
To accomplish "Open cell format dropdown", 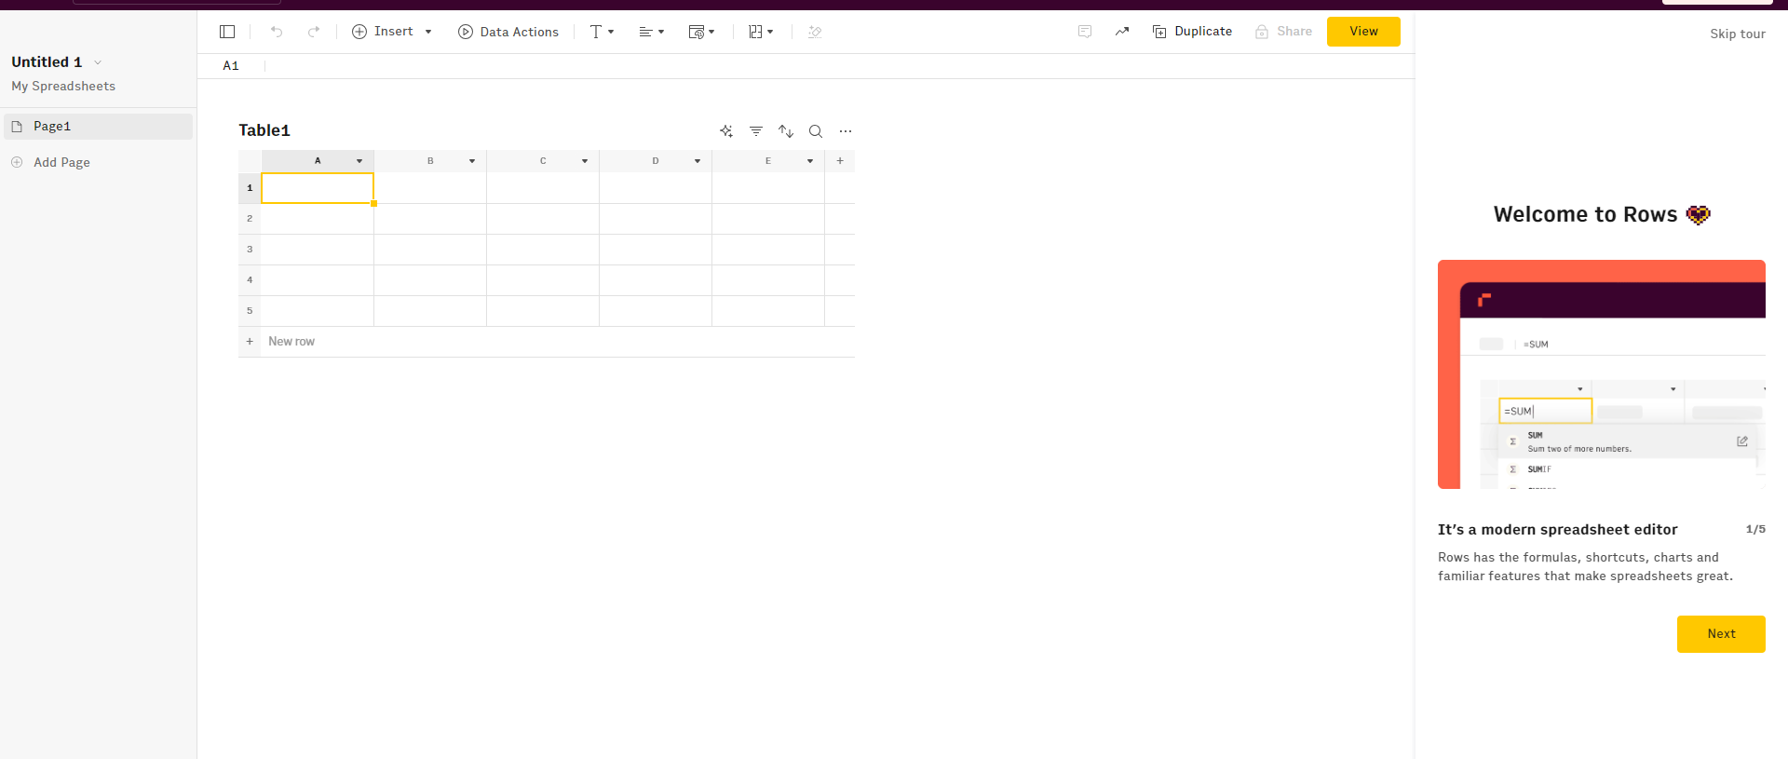I will pyautogui.click(x=701, y=32).
